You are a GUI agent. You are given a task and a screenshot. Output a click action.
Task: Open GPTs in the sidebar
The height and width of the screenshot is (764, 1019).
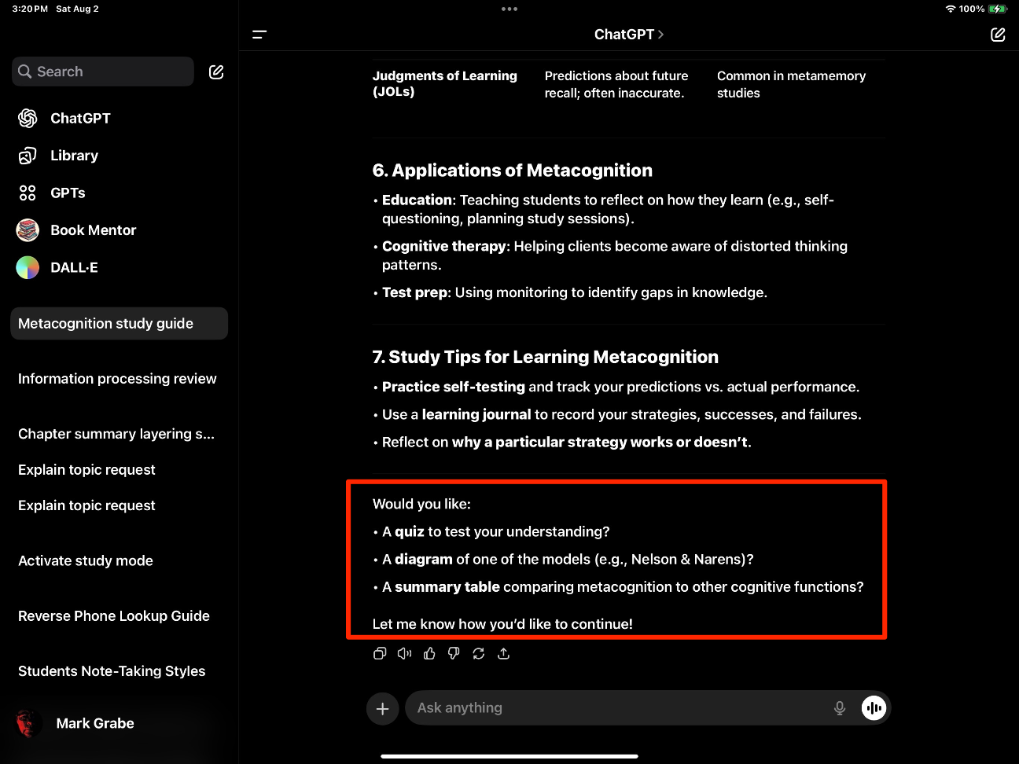68,193
